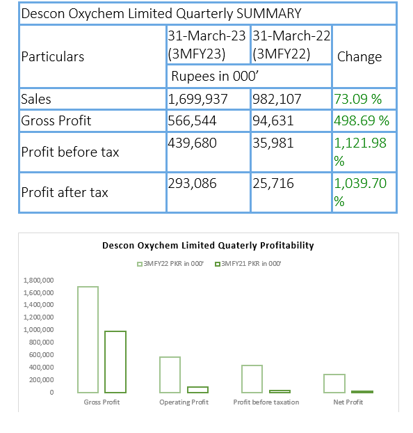The image size is (413, 433).
Task: Select the 31-March-22 (3MFY22) column header
Action: pos(291,45)
